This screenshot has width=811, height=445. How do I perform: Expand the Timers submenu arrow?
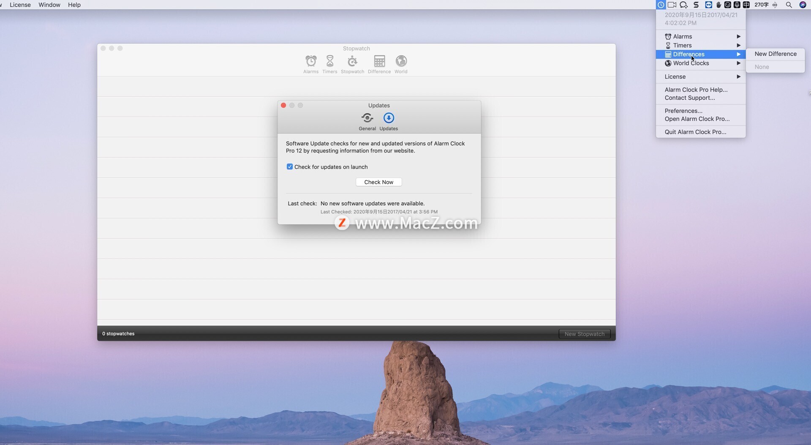pos(738,45)
